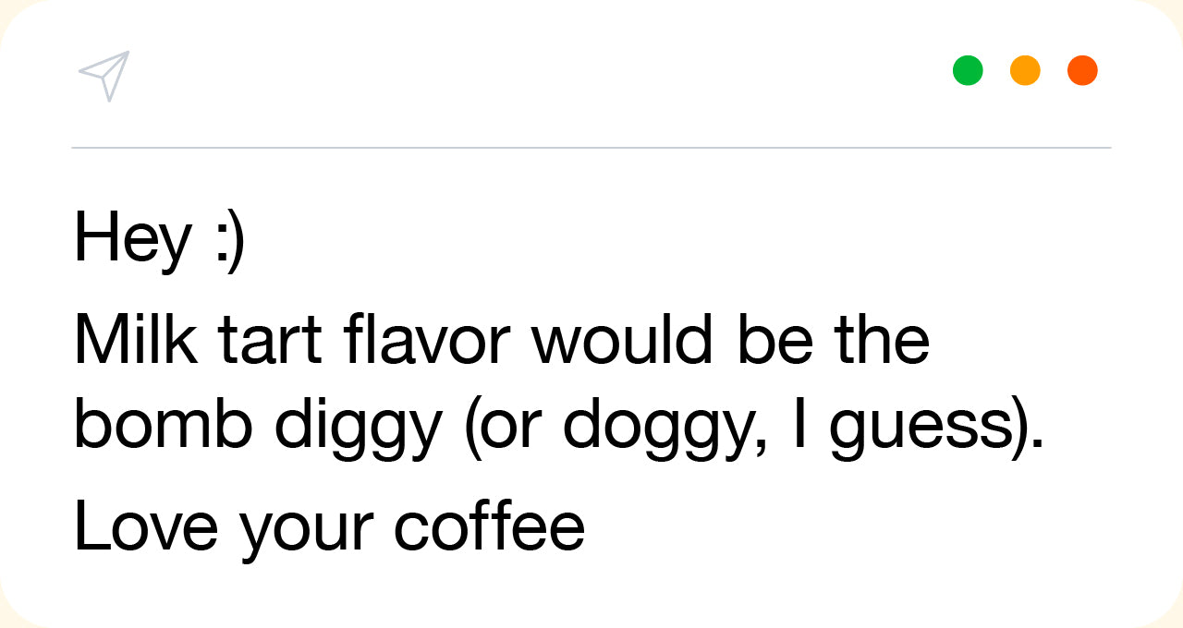Click the word "coffee" in last line
Image resolution: width=1183 pixels, height=628 pixels.
coord(490,526)
